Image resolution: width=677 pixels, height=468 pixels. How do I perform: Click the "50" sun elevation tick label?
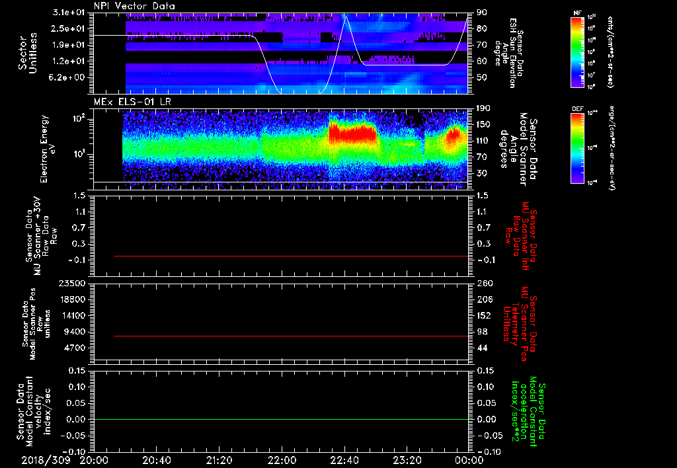[x=482, y=78]
